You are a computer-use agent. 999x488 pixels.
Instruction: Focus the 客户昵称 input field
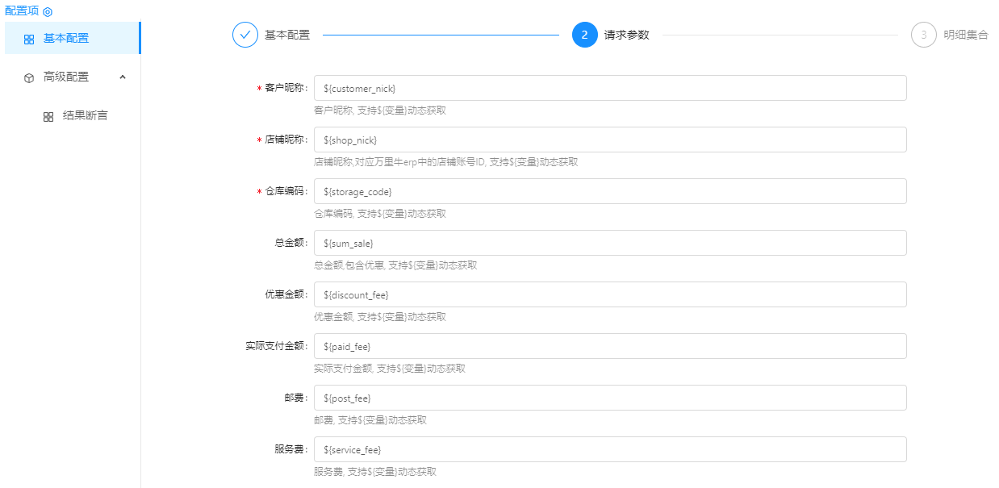tap(609, 88)
